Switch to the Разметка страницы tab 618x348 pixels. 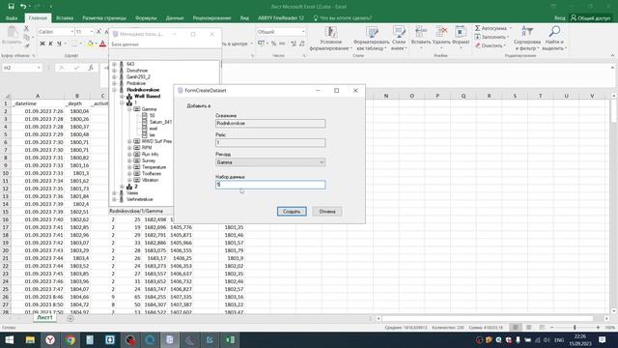[x=104, y=18]
